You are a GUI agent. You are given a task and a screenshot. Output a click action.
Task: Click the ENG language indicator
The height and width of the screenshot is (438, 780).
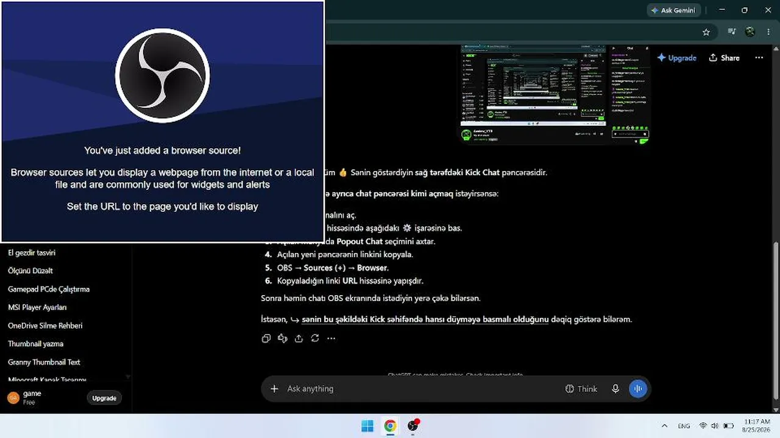pyautogui.click(x=684, y=426)
